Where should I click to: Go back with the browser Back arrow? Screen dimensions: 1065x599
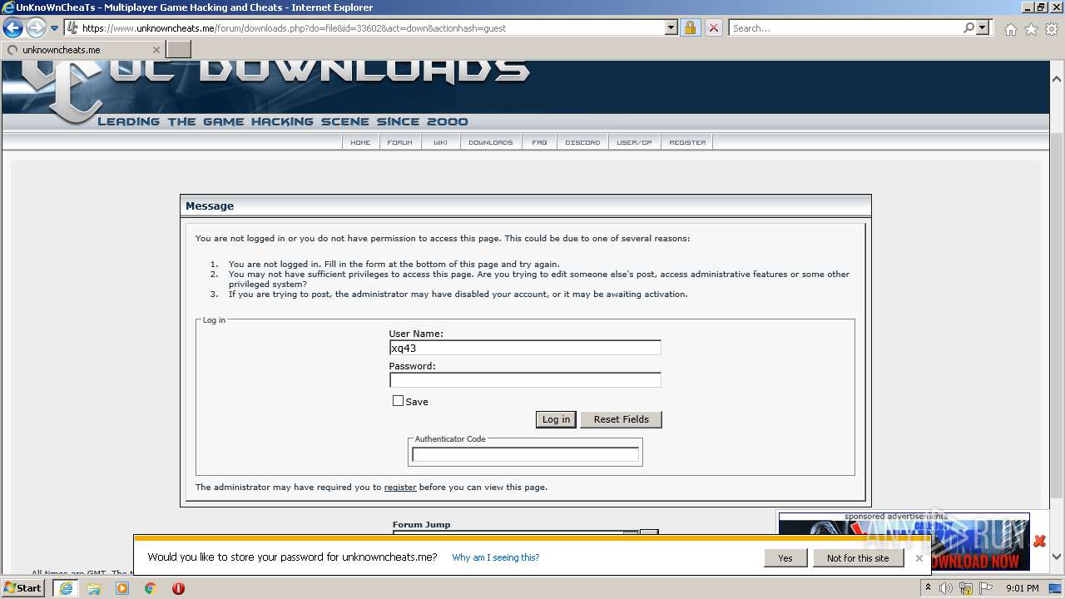point(12,27)
